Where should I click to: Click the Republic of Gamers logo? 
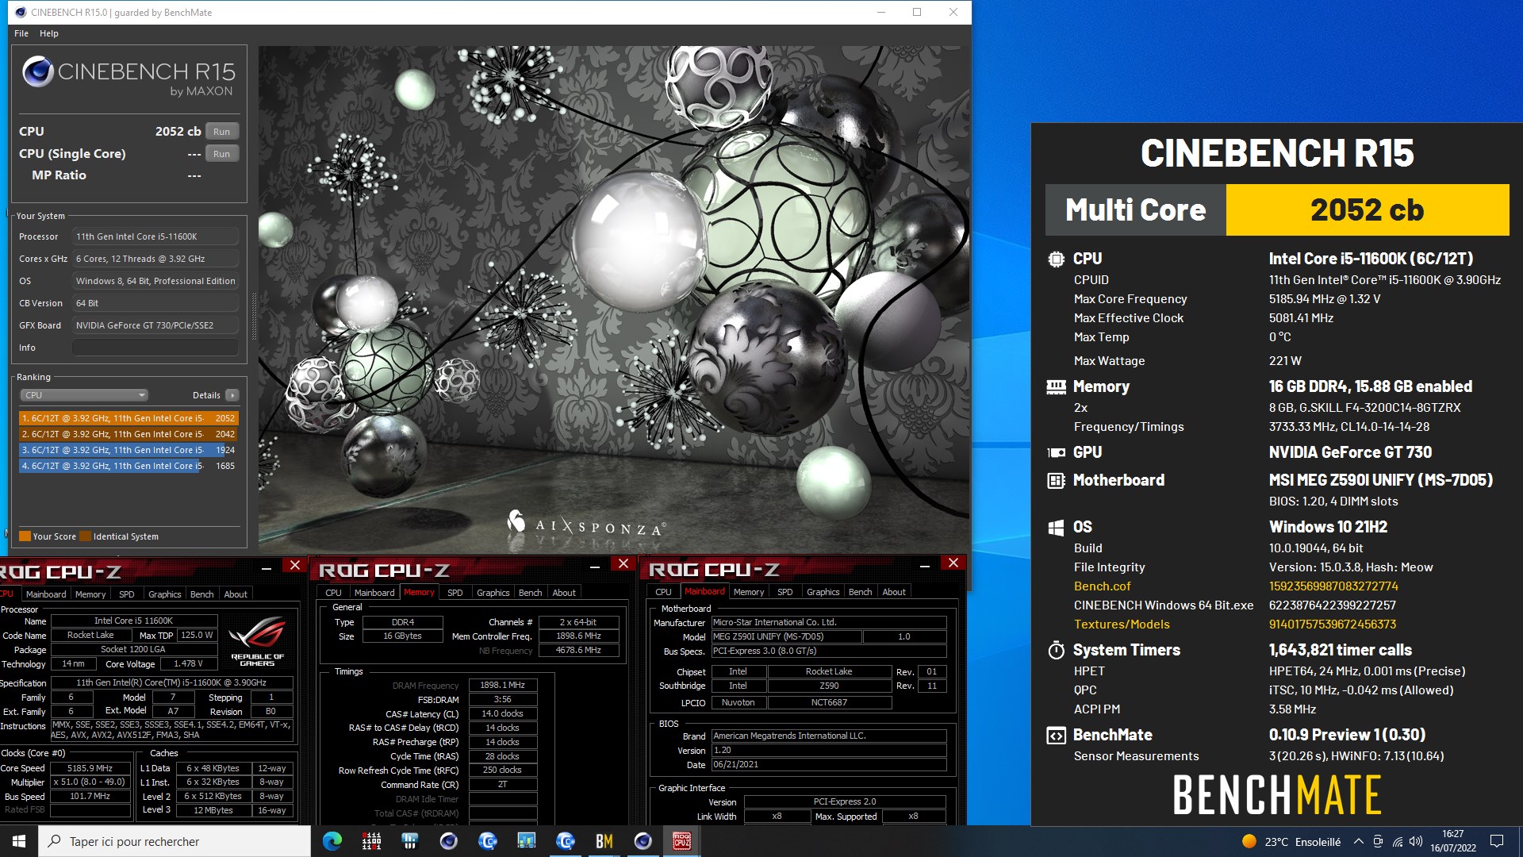point(258,641)
